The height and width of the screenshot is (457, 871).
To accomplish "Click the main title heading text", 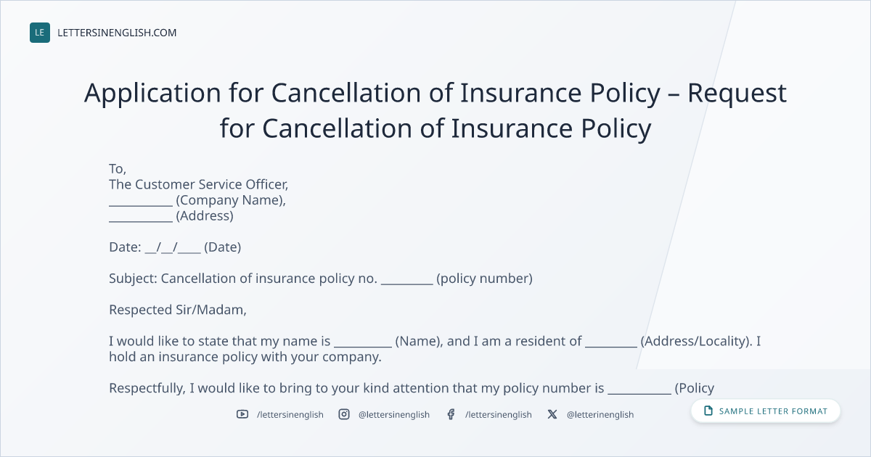I will (435, 110).
